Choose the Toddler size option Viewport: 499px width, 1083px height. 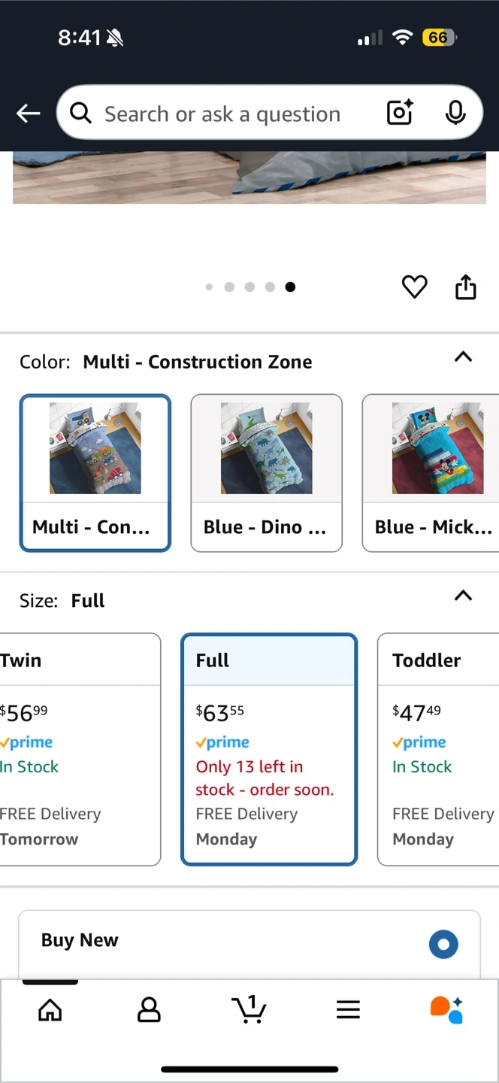(x=439, y=749)
